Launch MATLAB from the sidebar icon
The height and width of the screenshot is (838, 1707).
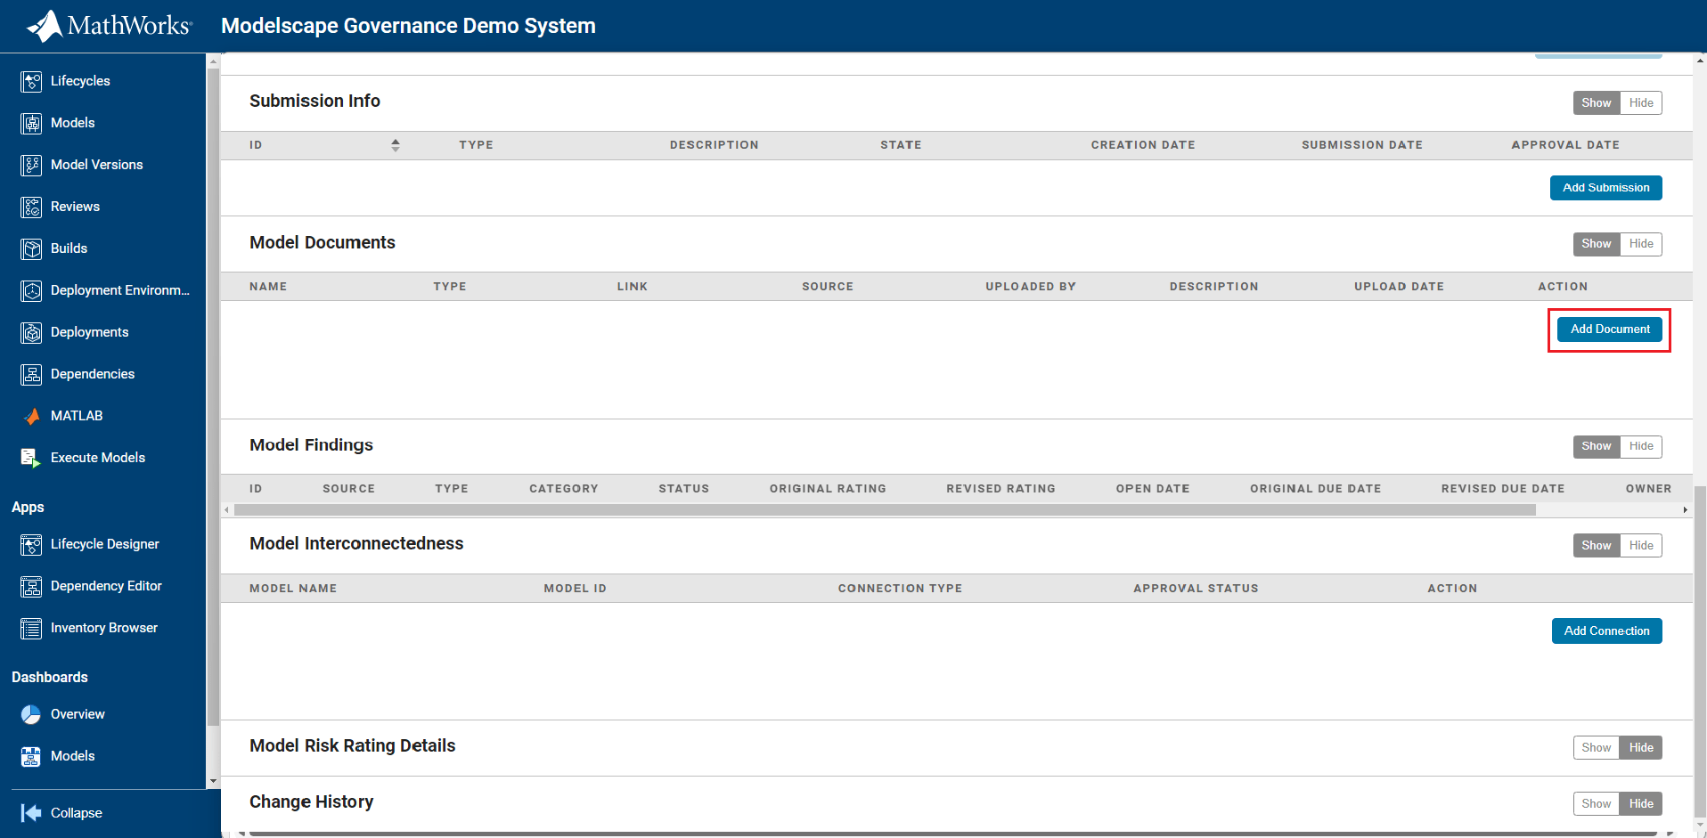(32, 416)
